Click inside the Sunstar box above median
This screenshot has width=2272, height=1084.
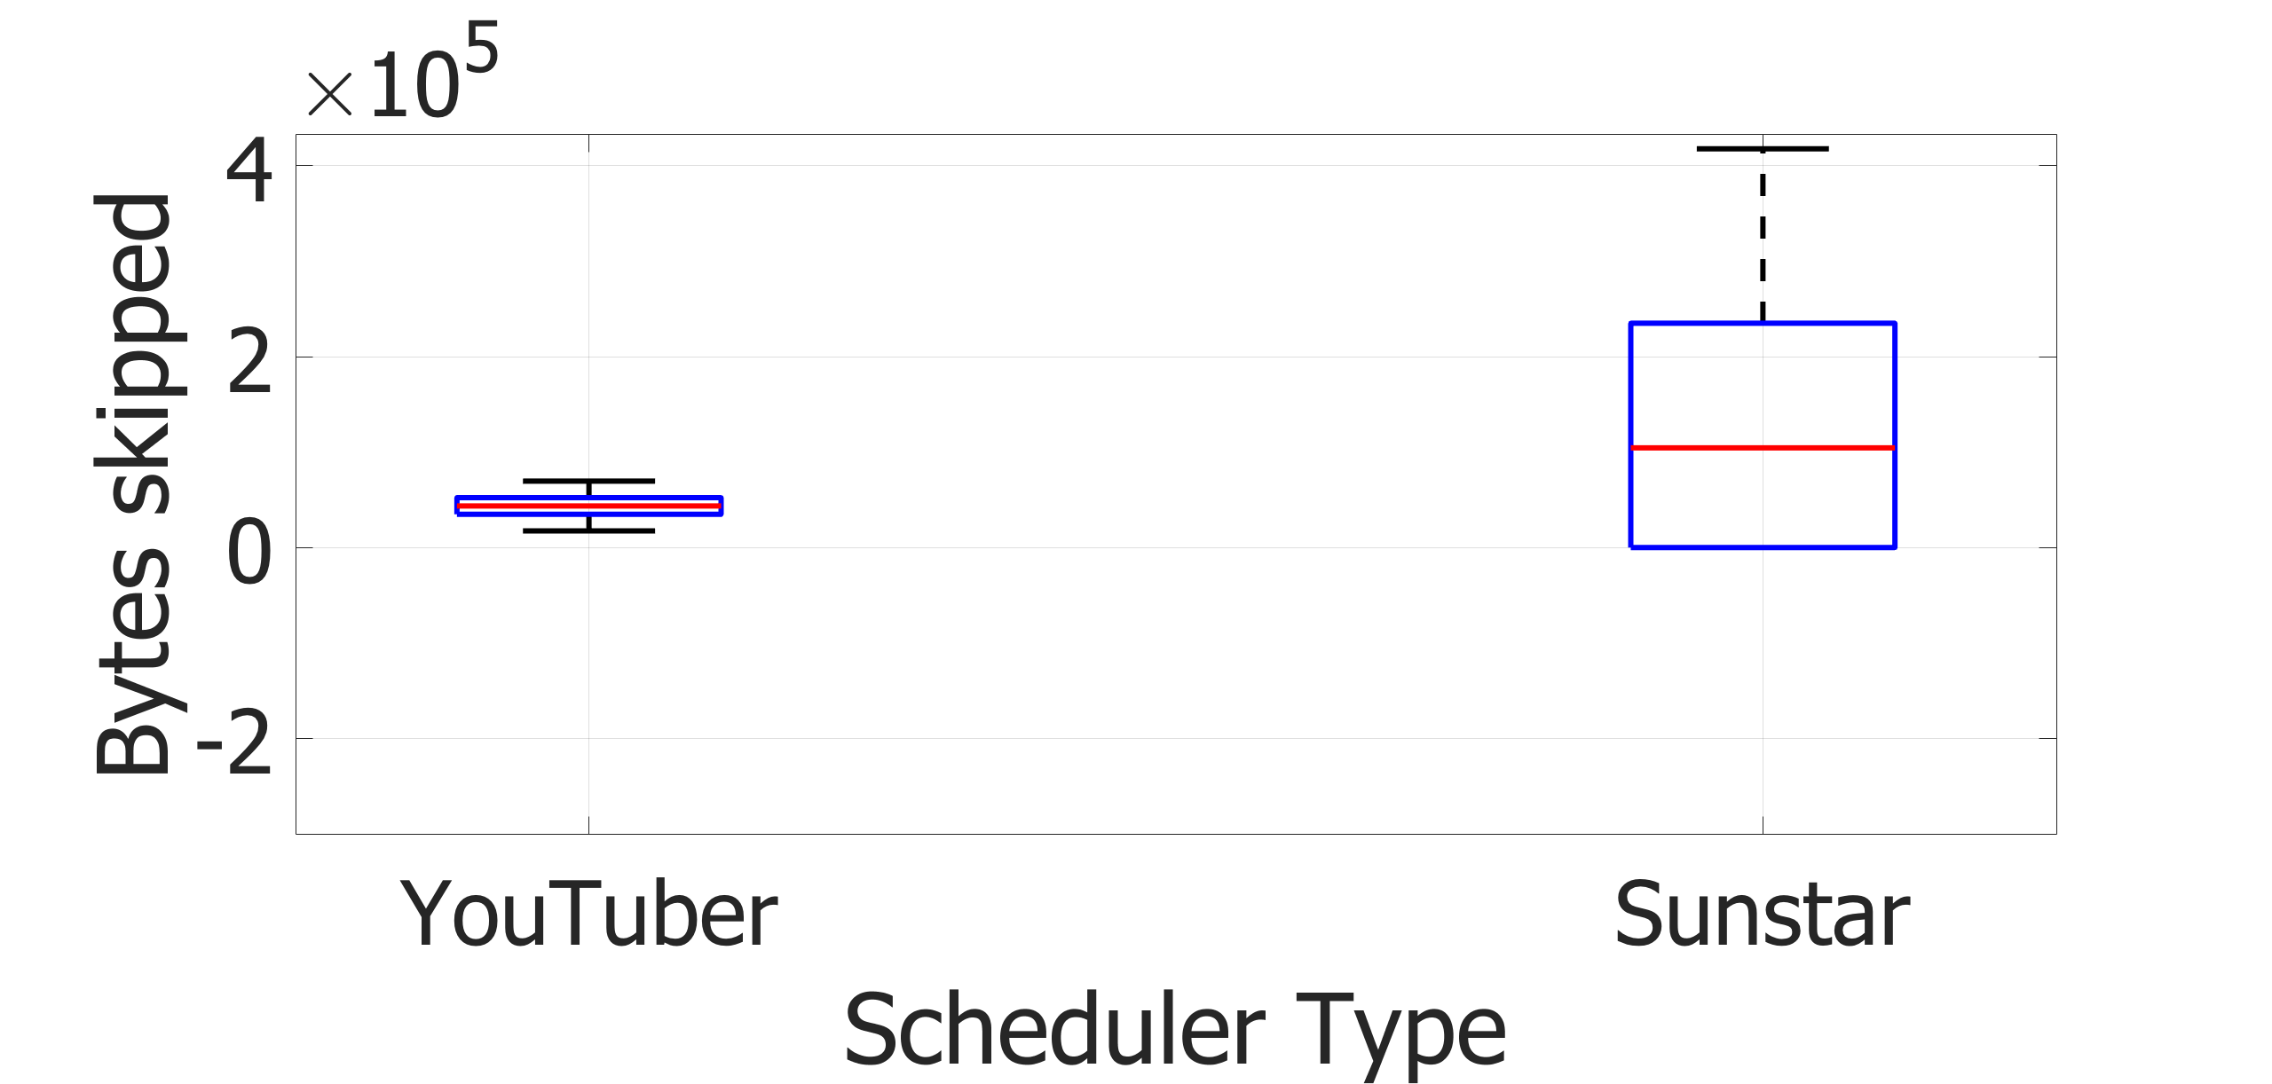pyautogui.click(x=1763, y=386)
